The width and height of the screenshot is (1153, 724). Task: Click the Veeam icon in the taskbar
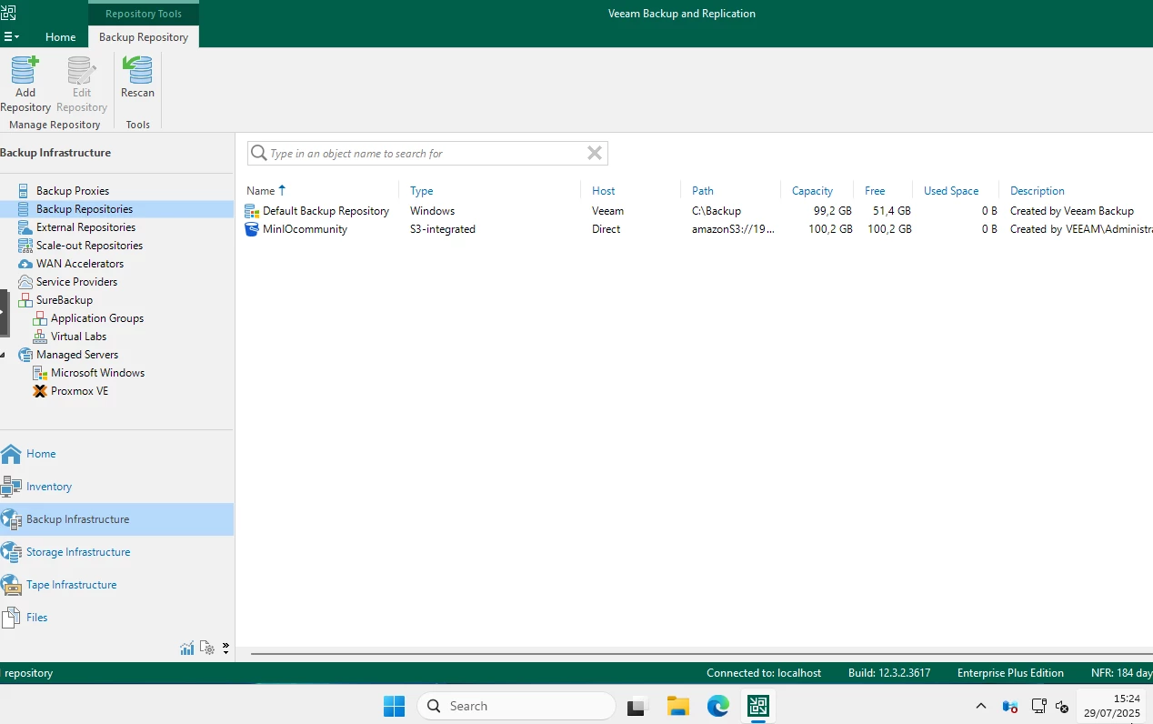click(x=758, y=706)
